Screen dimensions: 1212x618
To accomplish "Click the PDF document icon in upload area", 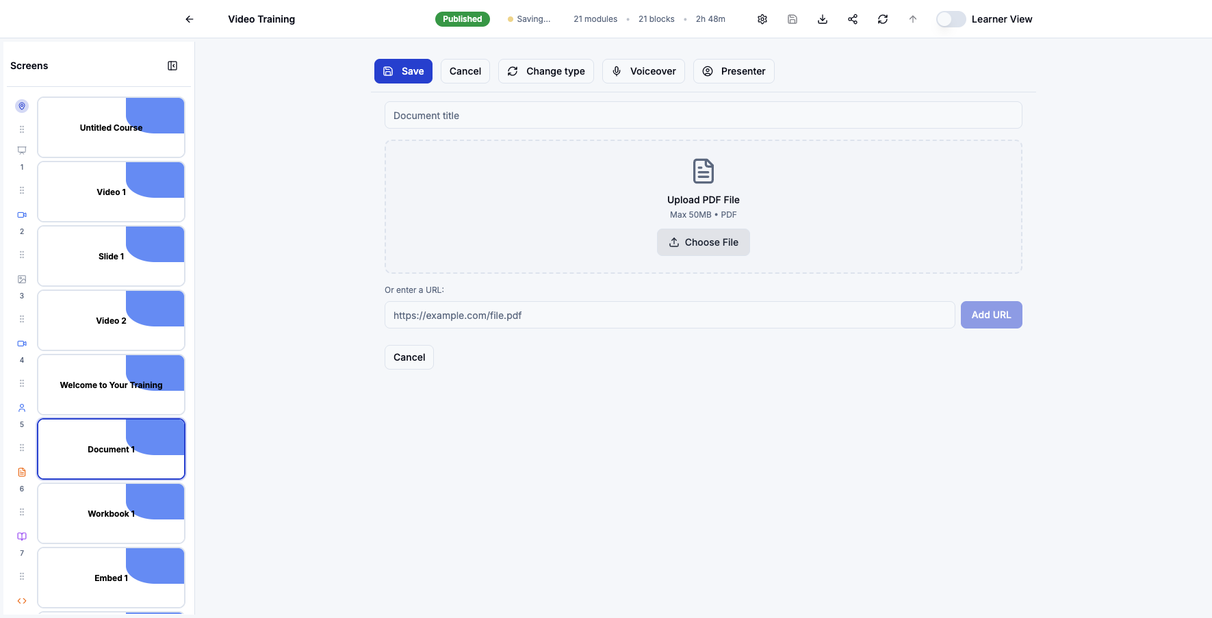I will [704, 171].
